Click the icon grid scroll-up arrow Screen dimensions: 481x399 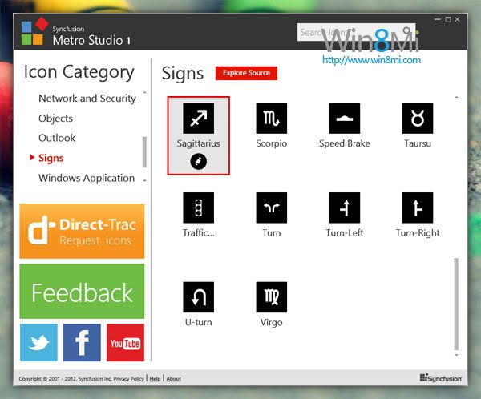click(x=456, y=97)
